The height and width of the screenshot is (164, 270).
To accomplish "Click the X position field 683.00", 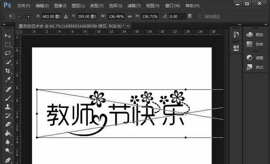I will [51, 17].
